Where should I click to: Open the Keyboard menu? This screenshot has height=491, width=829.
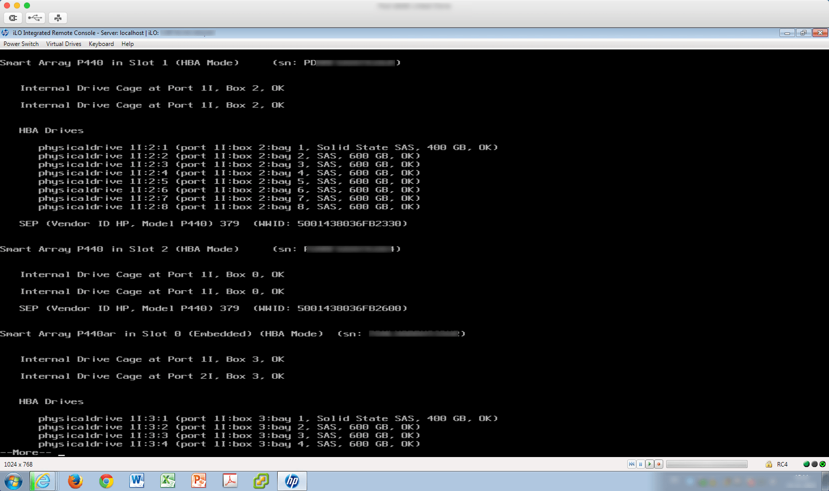click(101, 44)
